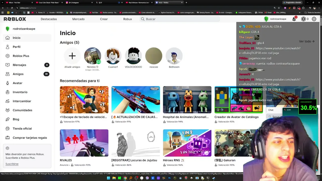Open Comunidades in the sidebar
Viewport: 322px width, 181px height.
coord(27,110)
